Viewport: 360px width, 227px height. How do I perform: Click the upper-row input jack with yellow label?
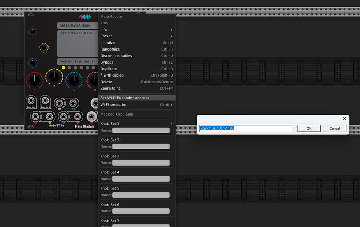(x=59, y=103)
